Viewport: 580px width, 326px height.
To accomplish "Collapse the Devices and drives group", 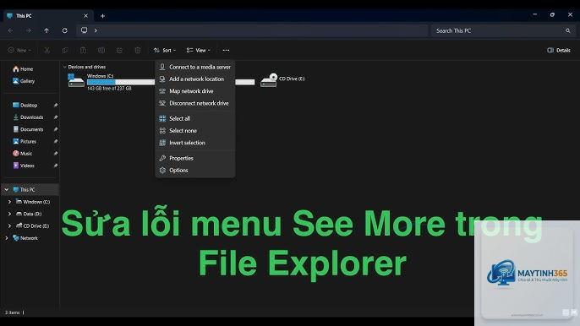I will 65,67.
